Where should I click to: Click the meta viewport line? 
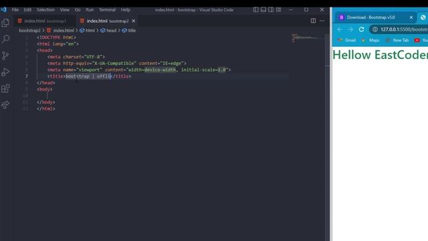[139, 70]
